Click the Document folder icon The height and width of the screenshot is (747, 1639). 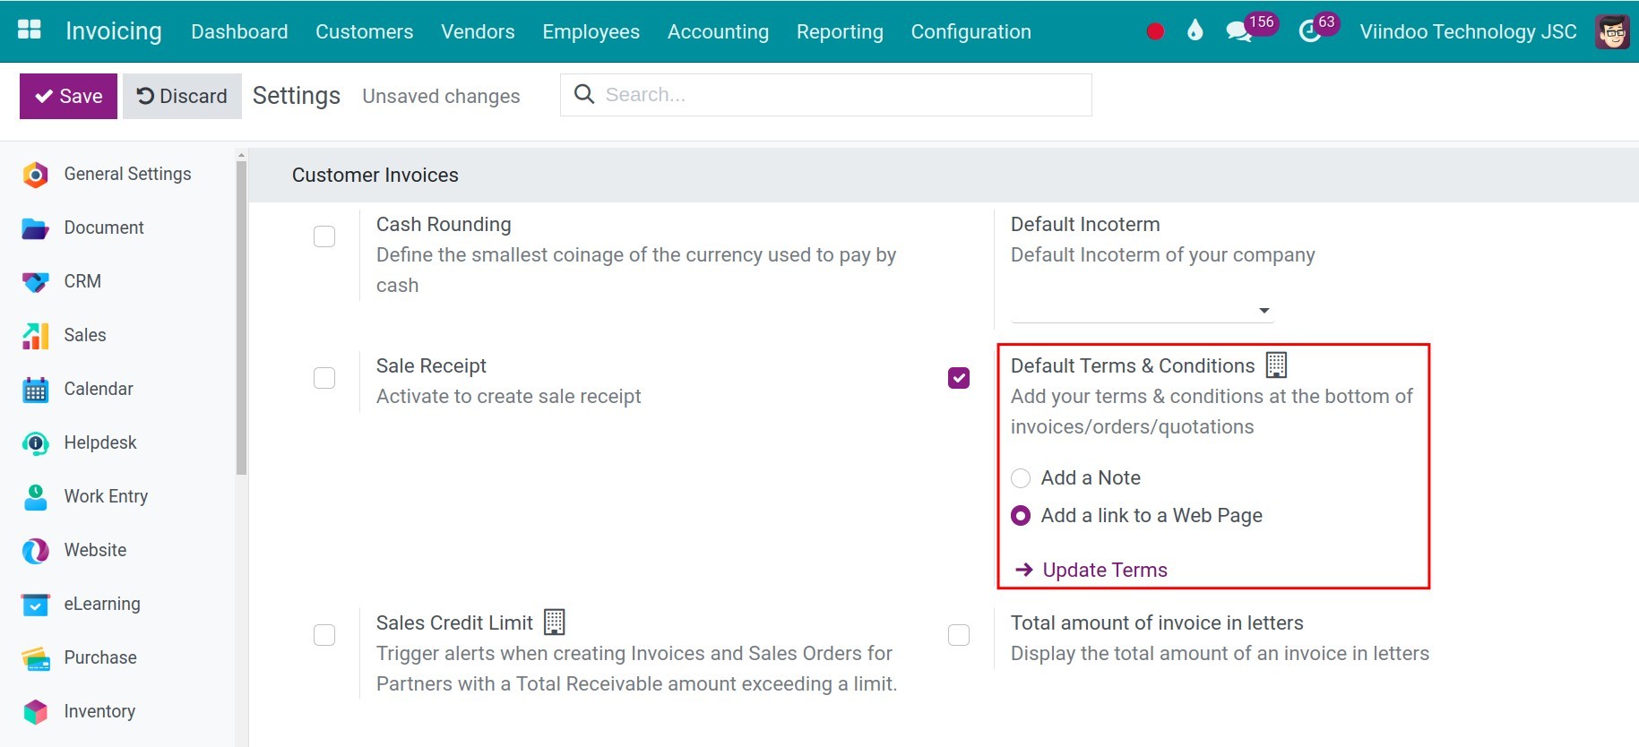pyautogui.click(x=35, y=228)
